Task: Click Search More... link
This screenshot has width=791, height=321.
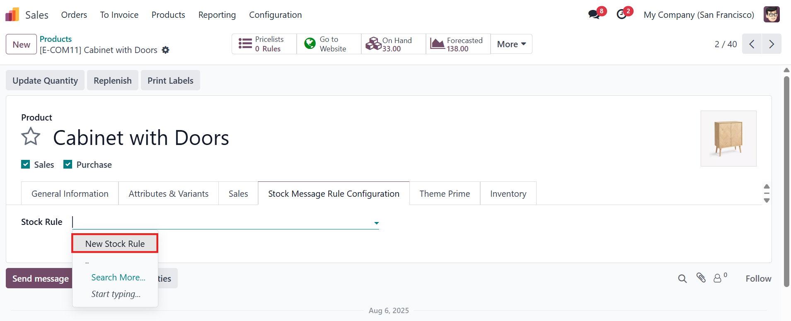Action: pos(118,278)
